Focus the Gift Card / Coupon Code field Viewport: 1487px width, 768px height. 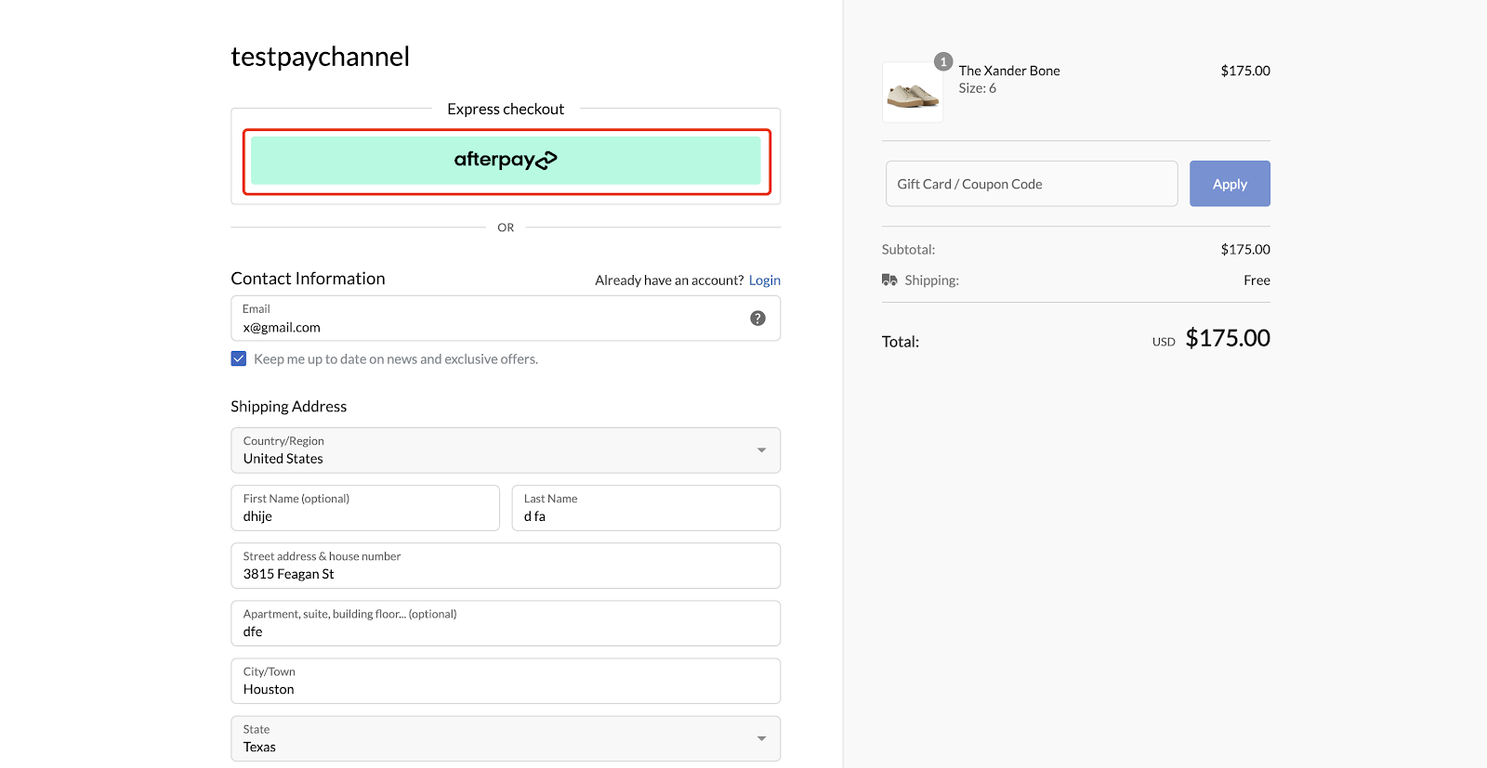coord(1032,184)
